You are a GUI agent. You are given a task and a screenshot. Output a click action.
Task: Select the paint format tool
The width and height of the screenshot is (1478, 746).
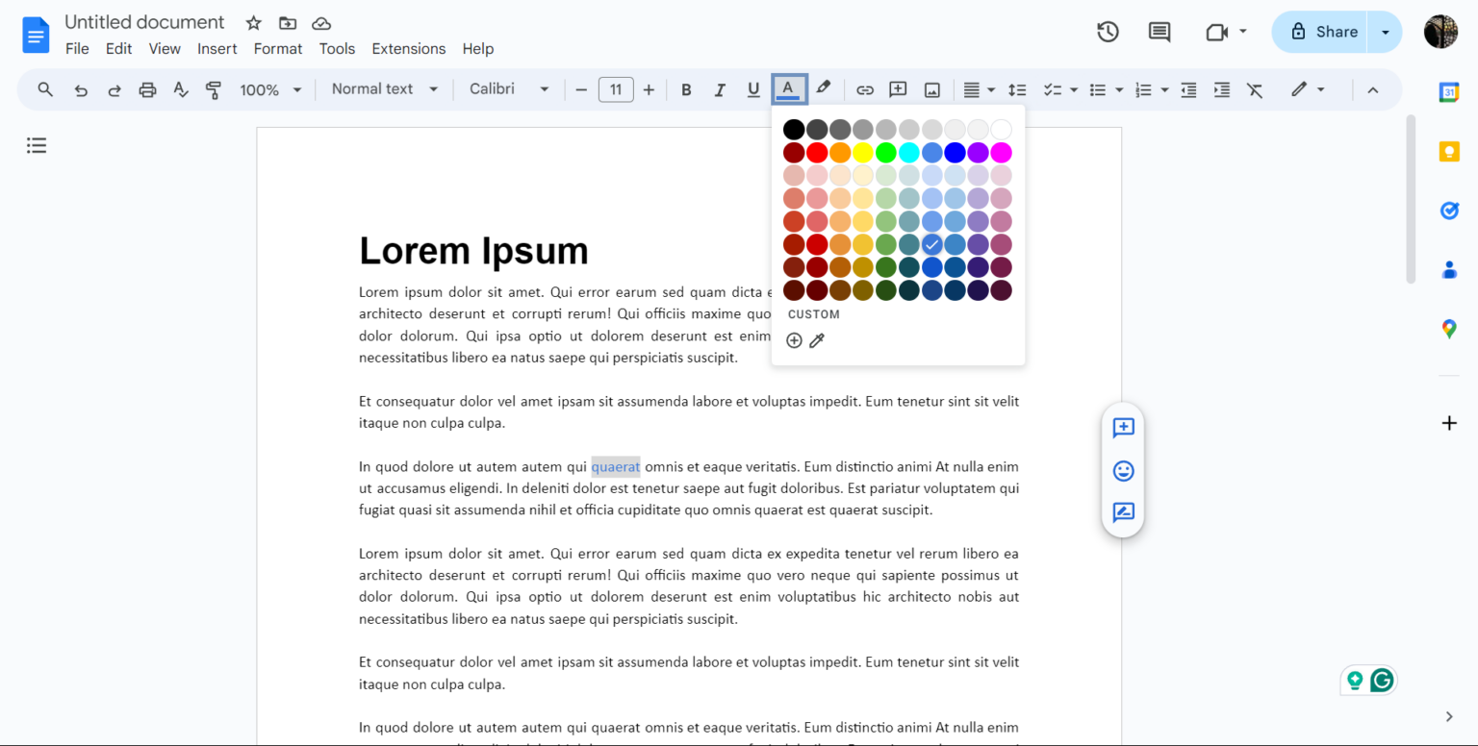coord(213,88)
